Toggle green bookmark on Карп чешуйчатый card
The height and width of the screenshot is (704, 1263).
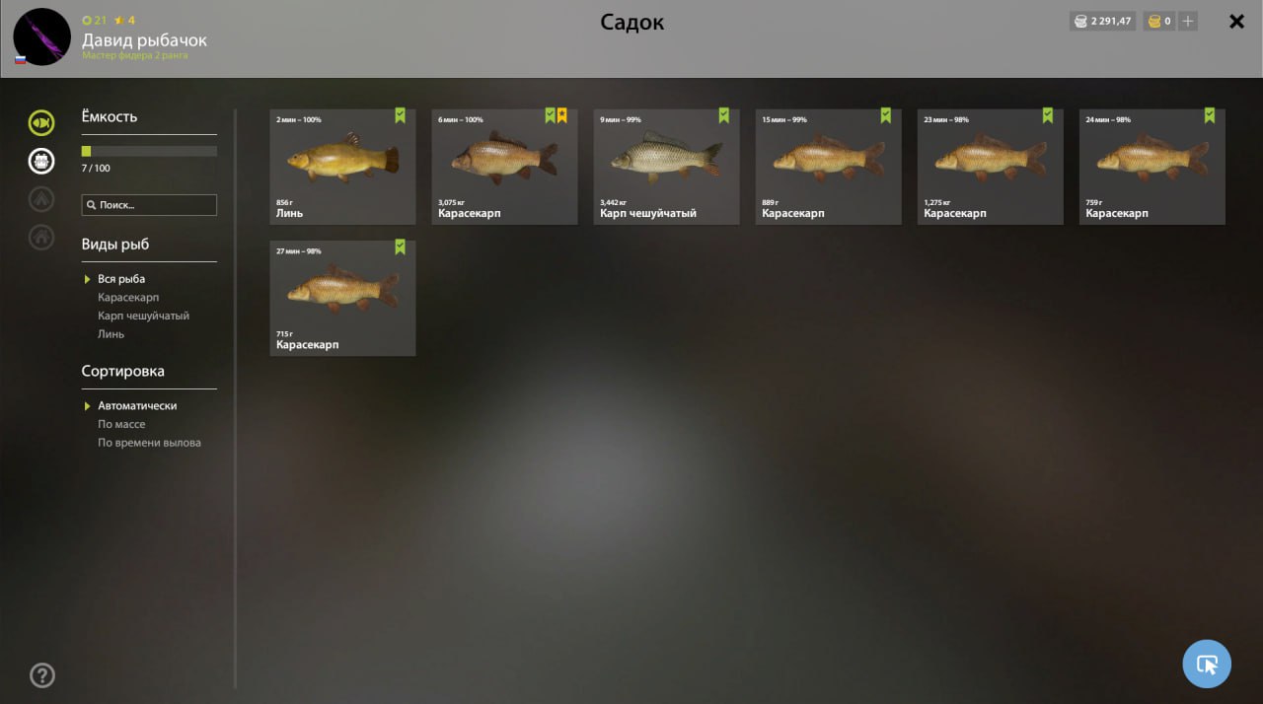tap(723, 115)
